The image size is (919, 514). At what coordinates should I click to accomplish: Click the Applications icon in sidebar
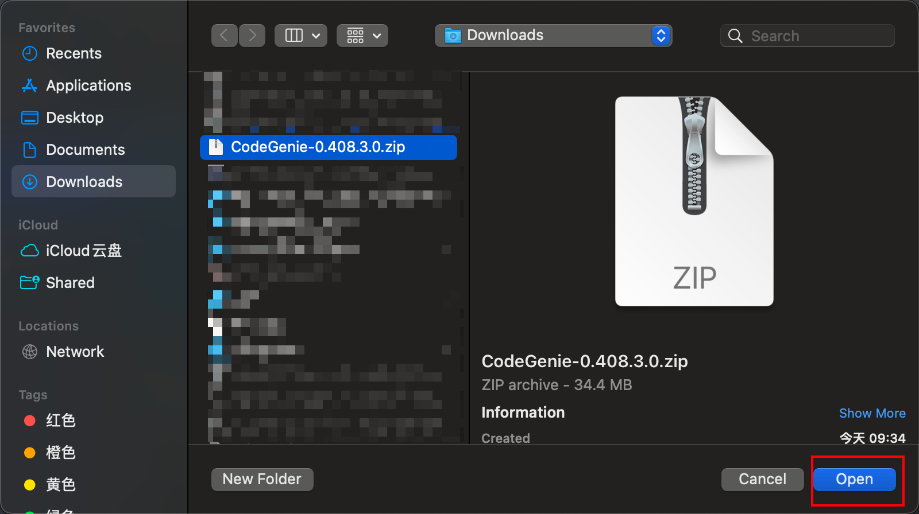coord(30,85)
